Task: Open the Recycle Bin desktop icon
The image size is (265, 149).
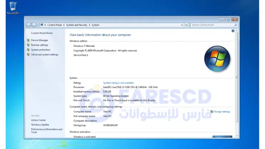Action: (x=13, y=8)
